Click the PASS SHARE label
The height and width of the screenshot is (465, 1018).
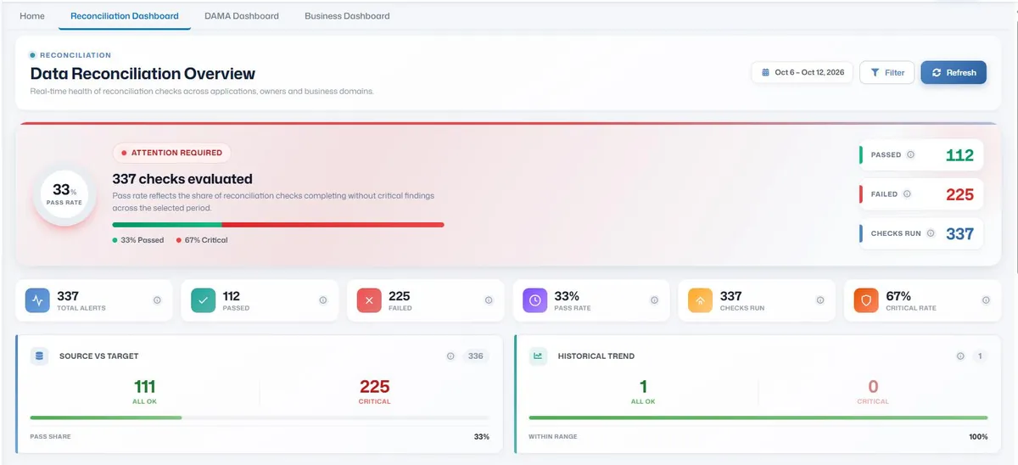tap(51, 437)
